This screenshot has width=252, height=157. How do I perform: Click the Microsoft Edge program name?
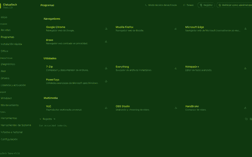tap(195, 27)
